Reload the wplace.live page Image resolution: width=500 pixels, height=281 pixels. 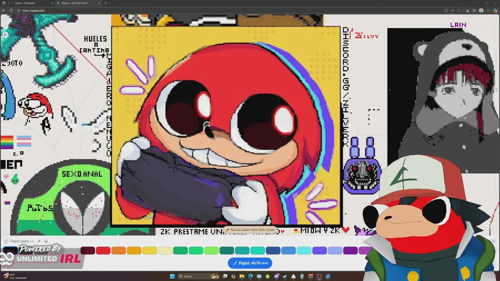(11, 11)
